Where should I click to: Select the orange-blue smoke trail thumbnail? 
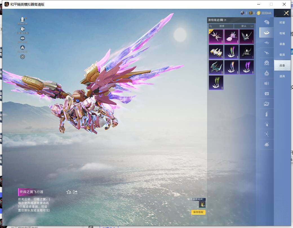(x=231, y=67)
